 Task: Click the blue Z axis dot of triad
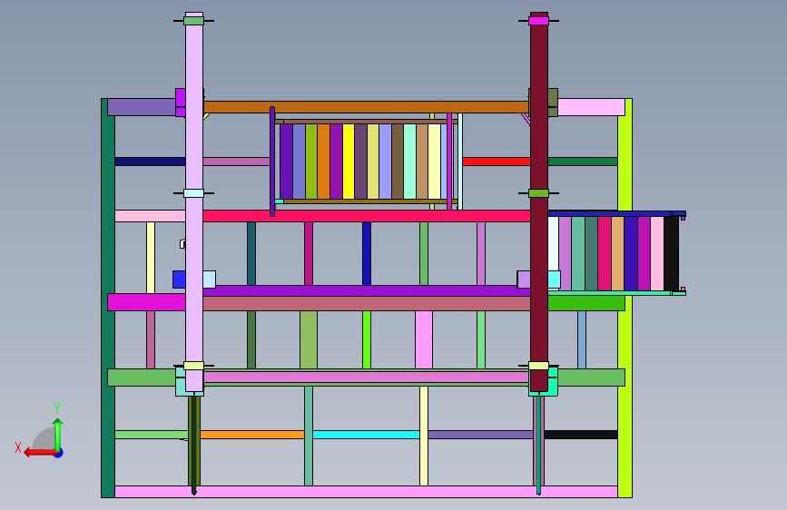tap(59, 454)
